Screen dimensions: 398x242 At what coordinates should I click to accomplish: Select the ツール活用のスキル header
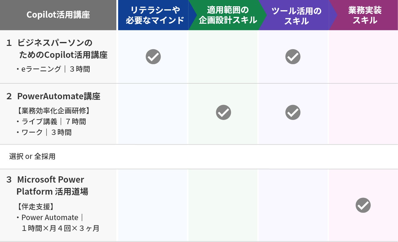tap(296, 16)
